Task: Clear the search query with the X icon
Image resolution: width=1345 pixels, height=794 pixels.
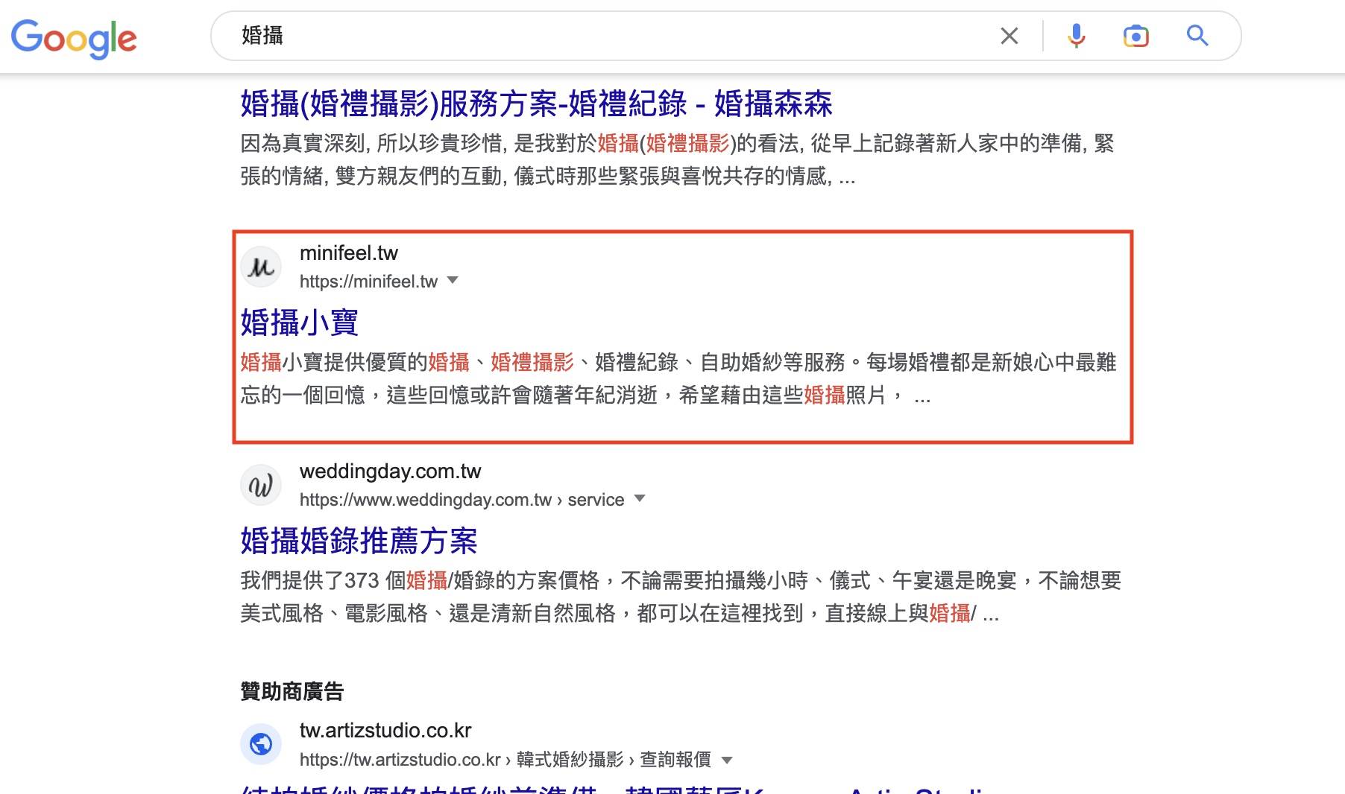Action: pyautogui.click(x=1009, y=36)
